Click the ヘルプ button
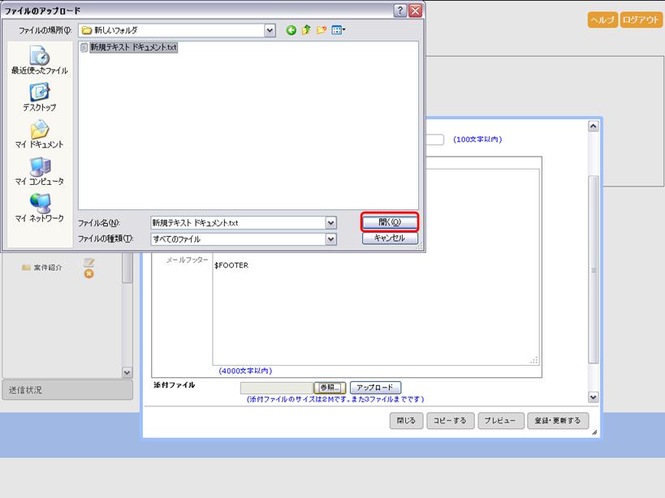This screenshot has width=665, height=498. click(x=602, y=20)
